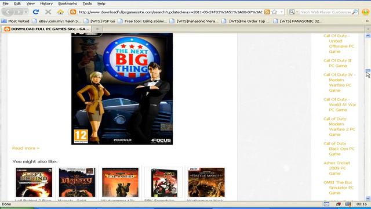This screenshot has width=371, height=209.
Task: Show more bookmarks with the chevron
Action: (x=367, y=21)
